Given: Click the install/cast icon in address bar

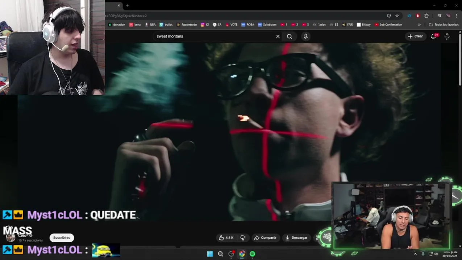Looking at the screenshot, I should pyautogui.click(x=389, y=16).
